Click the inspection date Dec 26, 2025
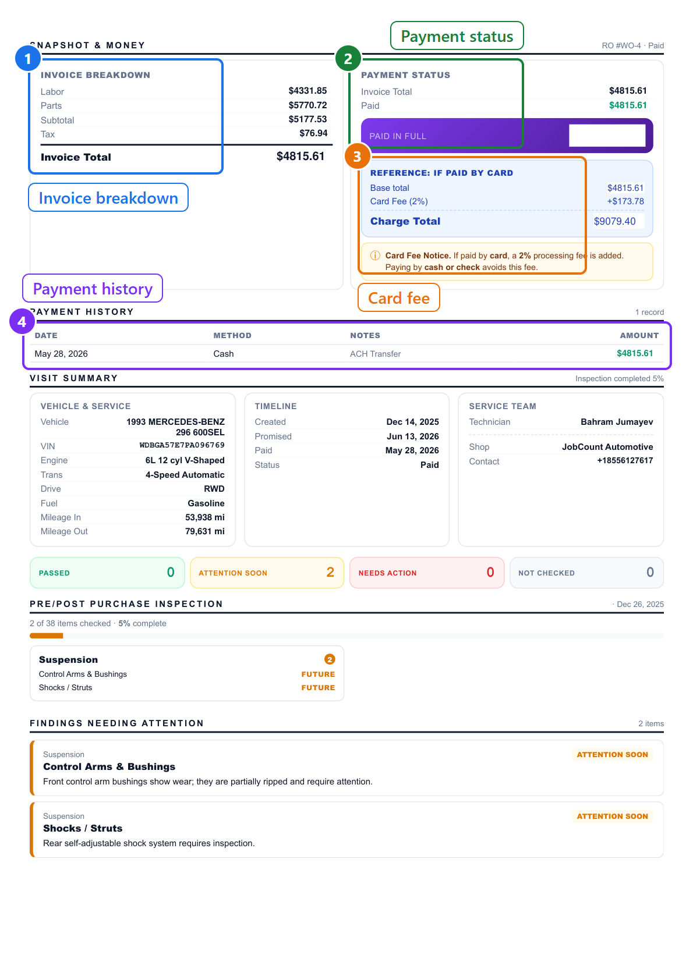The height and width of the screenshot is (980, 693). pyautogui.click(x=640, y=604)
